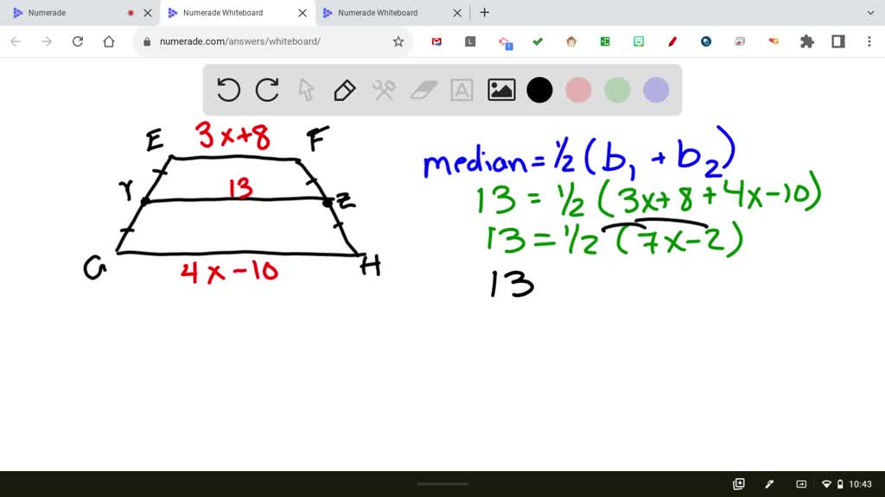885x497 pixels.
Task: Open a new browser tab with the plus button
Action: coord(484,12)
